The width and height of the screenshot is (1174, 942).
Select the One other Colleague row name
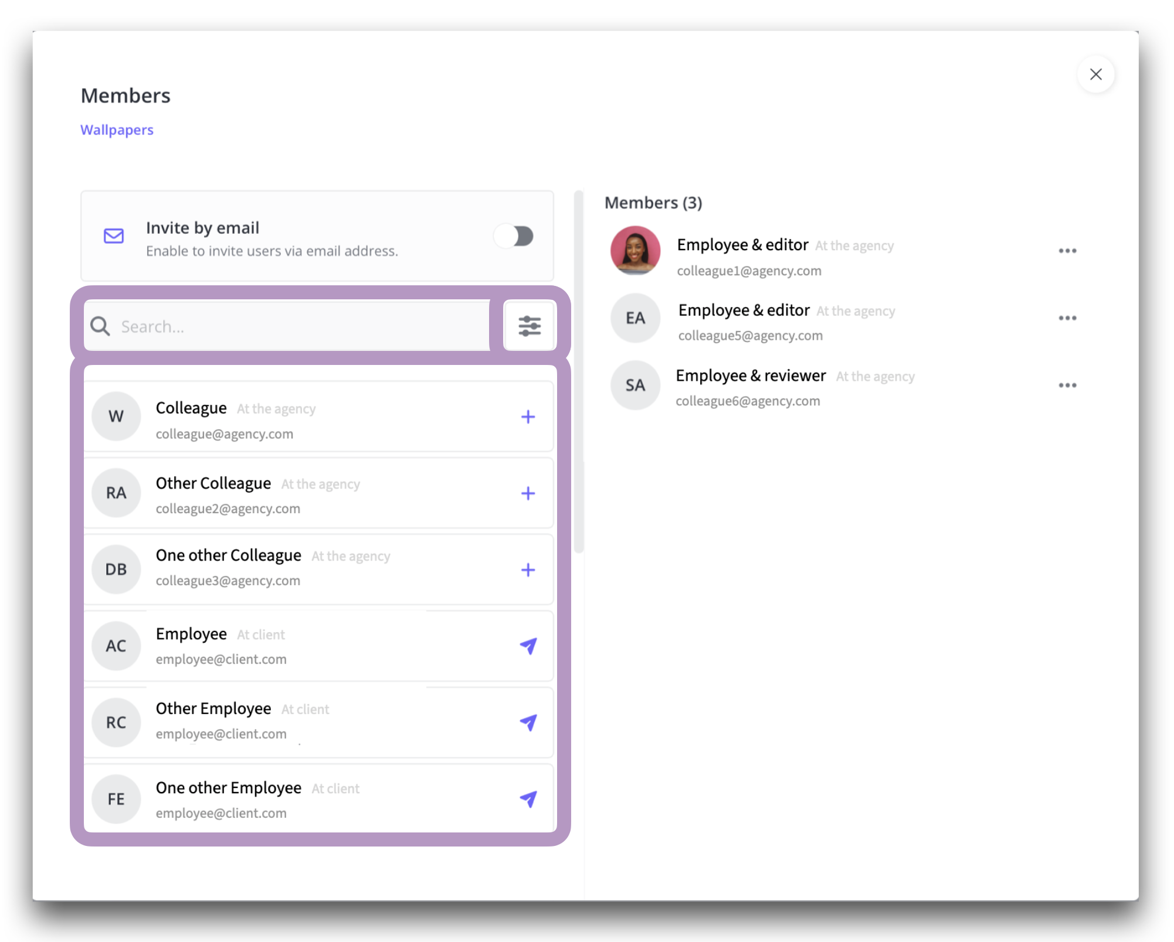(228, 555)
